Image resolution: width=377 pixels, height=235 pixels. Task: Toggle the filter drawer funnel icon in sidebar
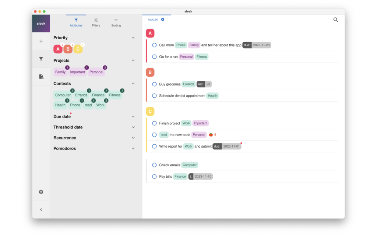(41, 59)
